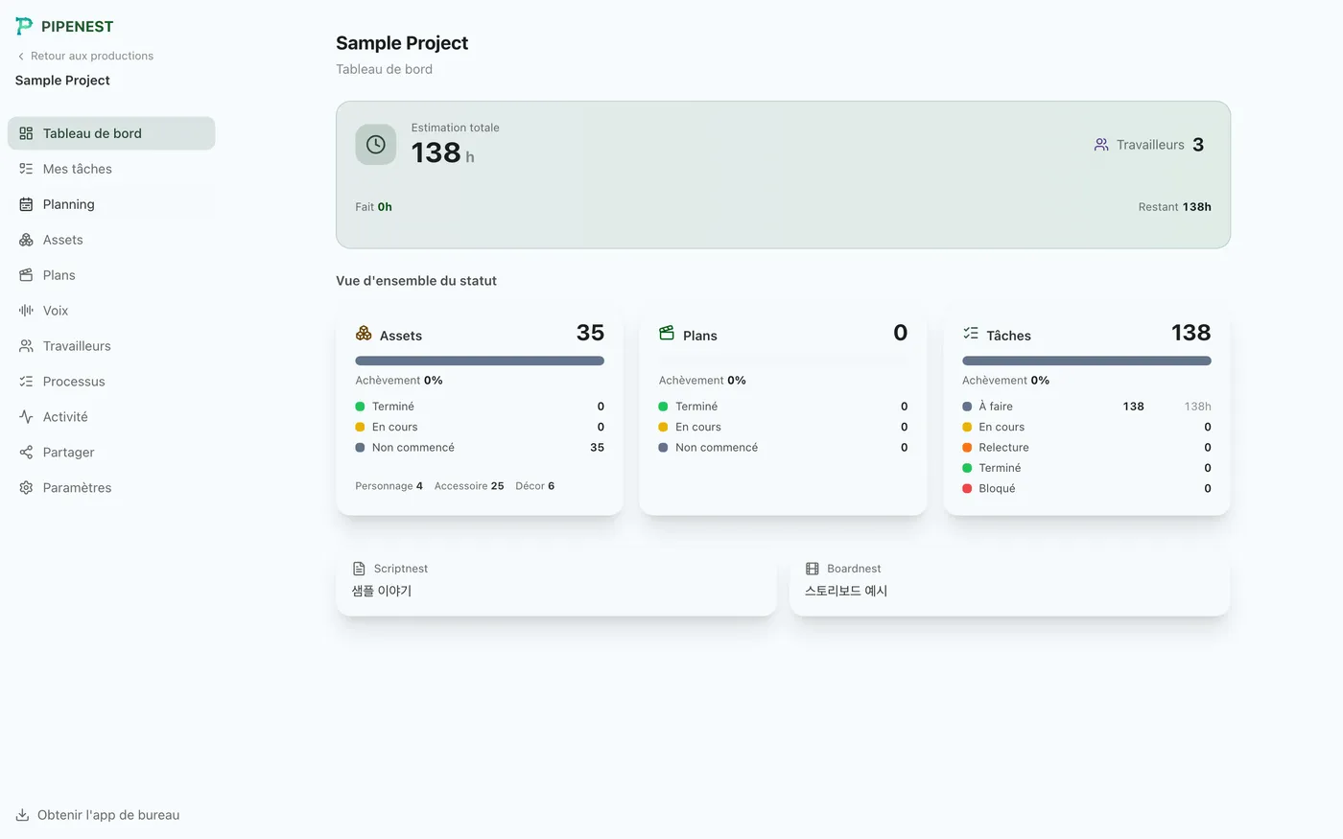Open Voix section
The height and width of the screenshot is (839, 1343).
click(x=111, y=311)
